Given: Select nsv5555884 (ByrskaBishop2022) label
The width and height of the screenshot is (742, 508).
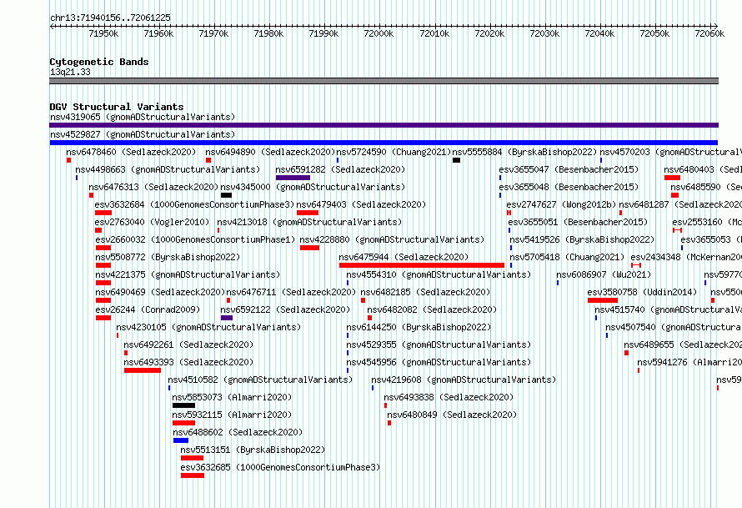Looking at the screenshot, I should [x=524, y=152].
